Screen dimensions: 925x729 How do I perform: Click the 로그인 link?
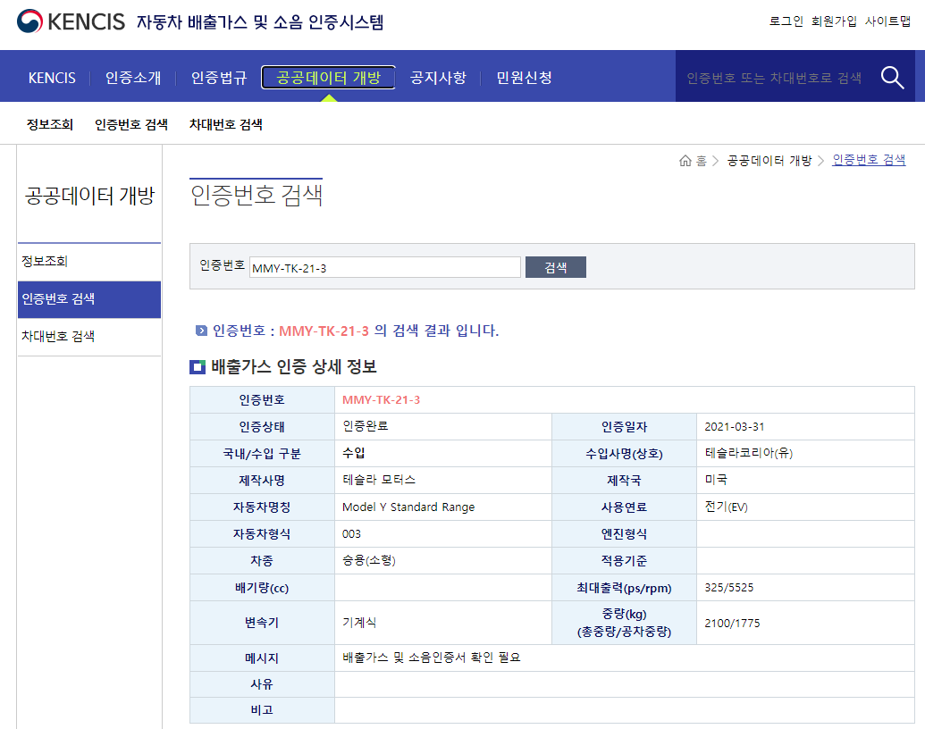point(786,21)
